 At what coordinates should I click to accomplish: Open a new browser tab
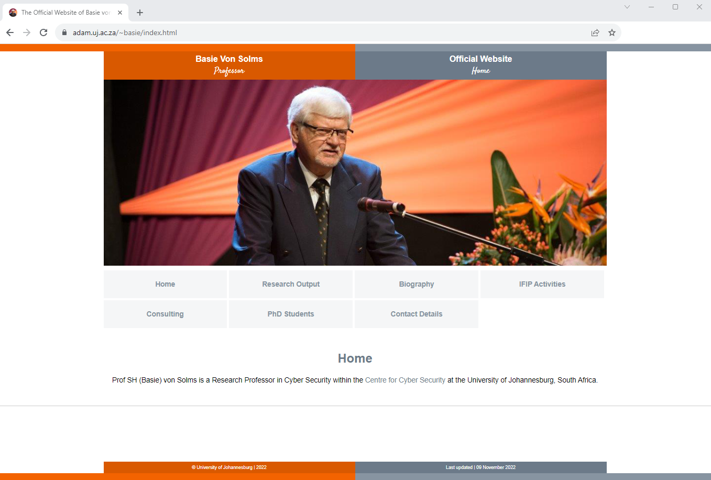(x=140, y=13)
